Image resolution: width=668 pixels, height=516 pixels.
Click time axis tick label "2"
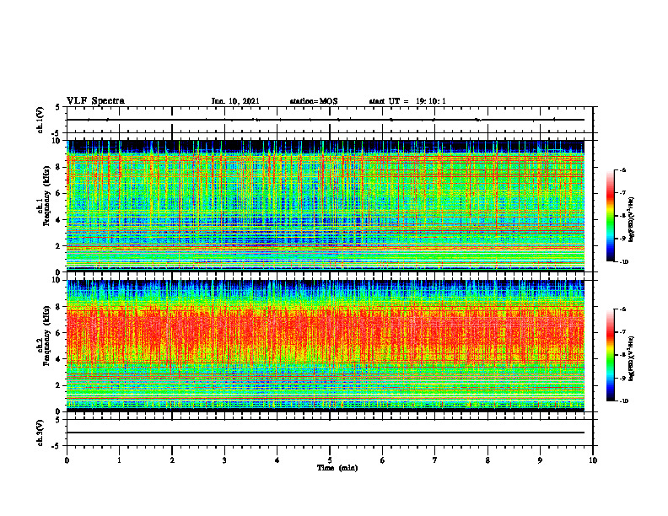click(x=172, y=460)
